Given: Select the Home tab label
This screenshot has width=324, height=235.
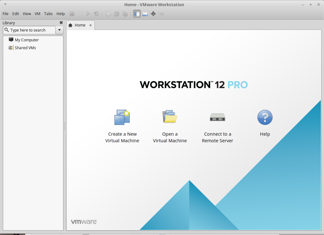Looking at the screenshot, I should pos(80,25).
